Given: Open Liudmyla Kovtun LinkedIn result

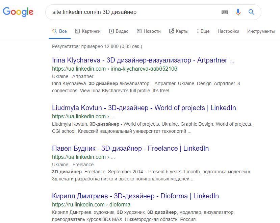Looking at the screenshot, I should click(144, 108).
